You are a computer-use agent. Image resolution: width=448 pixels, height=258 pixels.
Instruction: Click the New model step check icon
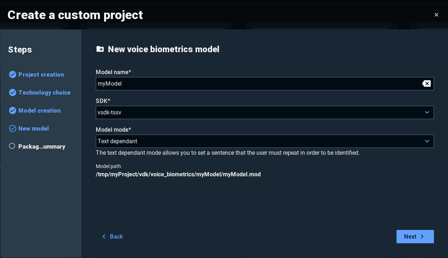[x=13, y=128]
